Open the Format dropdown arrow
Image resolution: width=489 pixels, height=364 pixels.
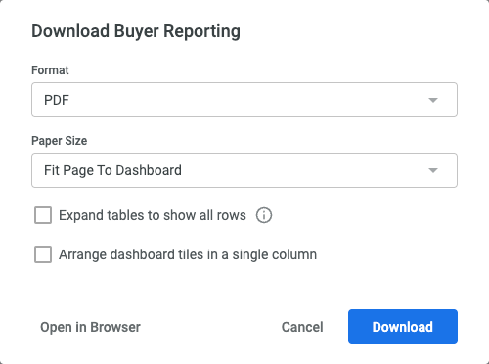[433, 100]
